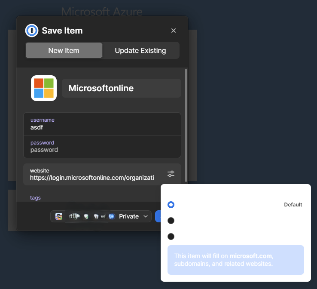Click the username field containing asdf

[102, 124]
